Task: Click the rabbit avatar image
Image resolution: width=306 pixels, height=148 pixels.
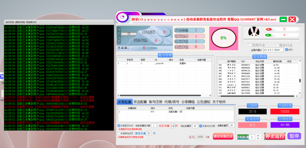Action: pyautogui.click(x=253, y=32)
